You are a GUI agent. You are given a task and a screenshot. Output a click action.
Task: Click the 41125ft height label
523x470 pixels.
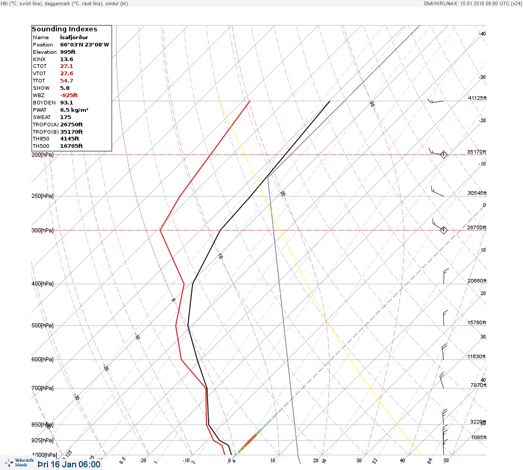477,98
